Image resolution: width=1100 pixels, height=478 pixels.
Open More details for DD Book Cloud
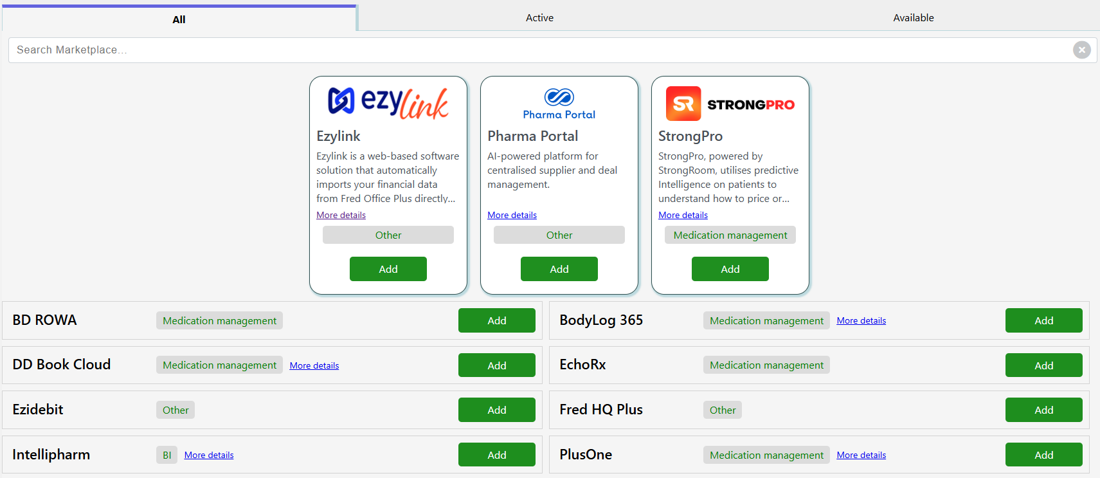point(314,366)
